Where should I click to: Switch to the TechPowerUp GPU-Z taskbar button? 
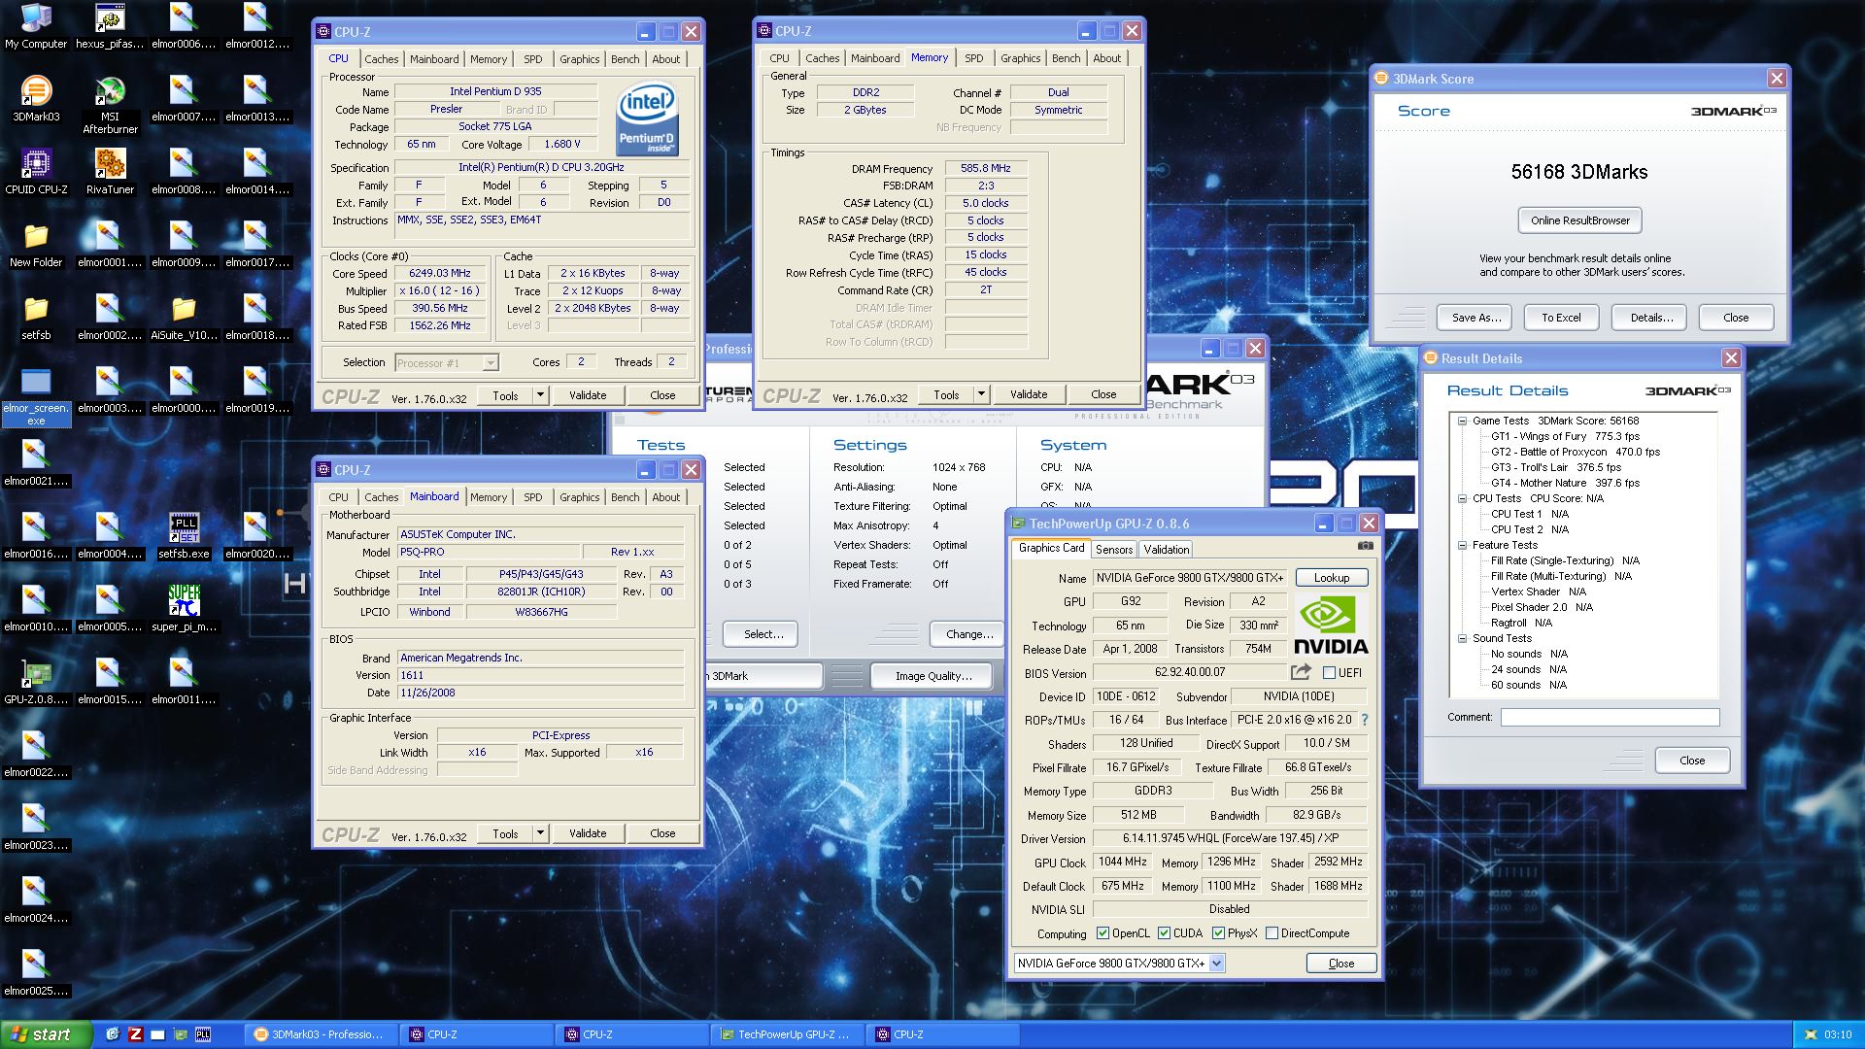[788, 1034]
